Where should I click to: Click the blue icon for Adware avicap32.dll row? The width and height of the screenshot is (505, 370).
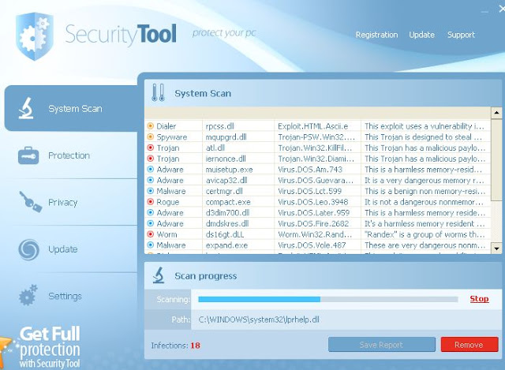[151, 180]
